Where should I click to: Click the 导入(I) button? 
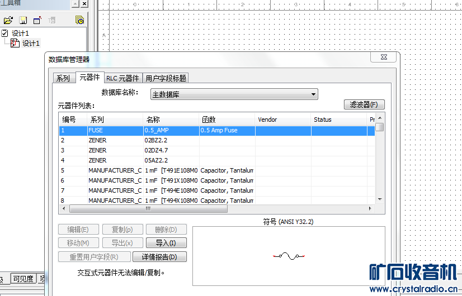167,243
